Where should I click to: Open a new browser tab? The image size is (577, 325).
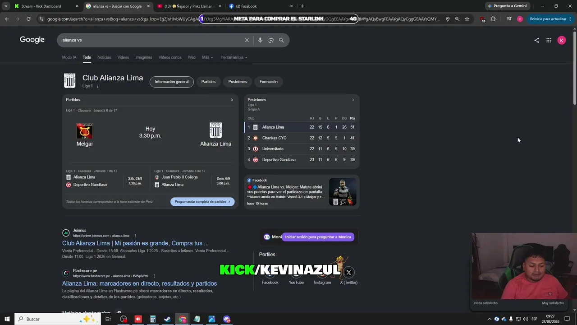pos(302,6)
